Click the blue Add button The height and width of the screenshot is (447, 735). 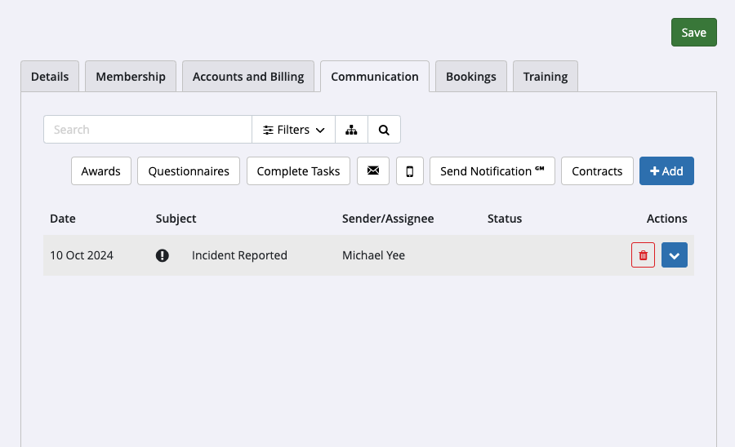tap(666, 171)
